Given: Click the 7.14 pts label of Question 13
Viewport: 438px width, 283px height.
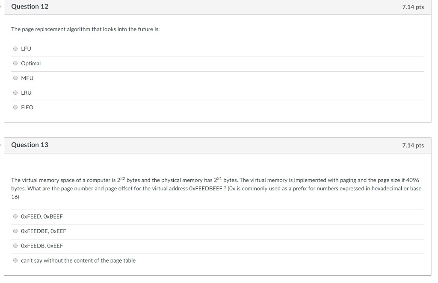Looking at the screenshot, I should pos(413,145).
